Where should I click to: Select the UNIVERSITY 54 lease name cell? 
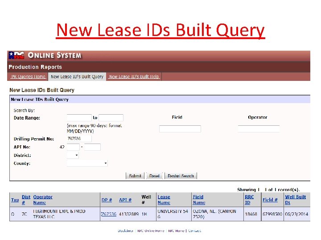click(x=173, y=214)
